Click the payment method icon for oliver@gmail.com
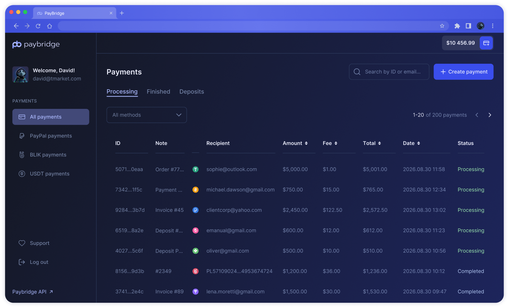This screenshot has width=509, height=308. point(195,251)
